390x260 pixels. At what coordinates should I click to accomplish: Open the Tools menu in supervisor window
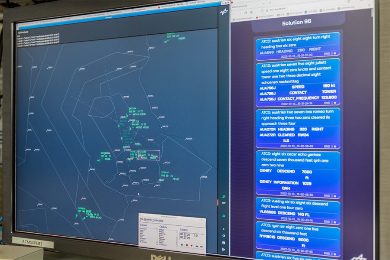(x=155, y=220)
